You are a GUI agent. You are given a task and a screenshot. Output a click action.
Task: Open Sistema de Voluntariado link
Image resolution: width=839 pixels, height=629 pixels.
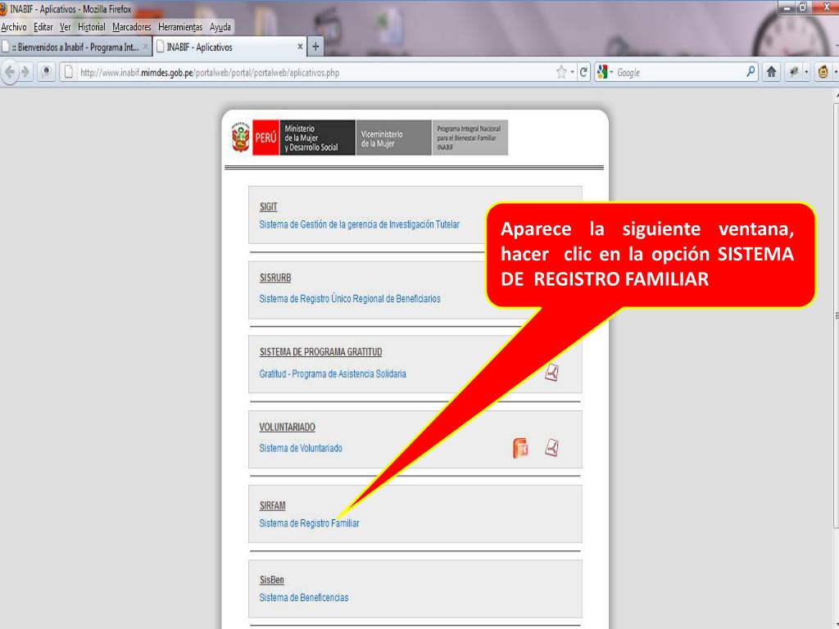tap(301, 448)
